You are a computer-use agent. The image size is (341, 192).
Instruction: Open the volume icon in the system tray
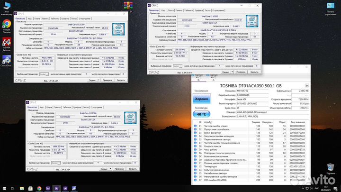coord(311,189)
